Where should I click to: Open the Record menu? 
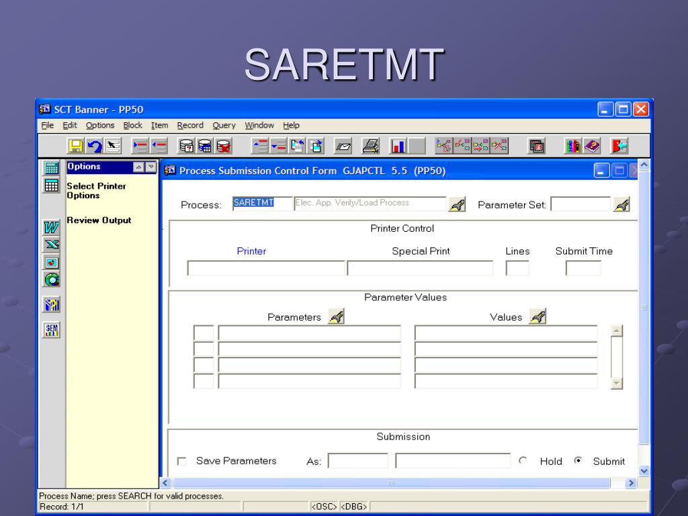point(190,126)
